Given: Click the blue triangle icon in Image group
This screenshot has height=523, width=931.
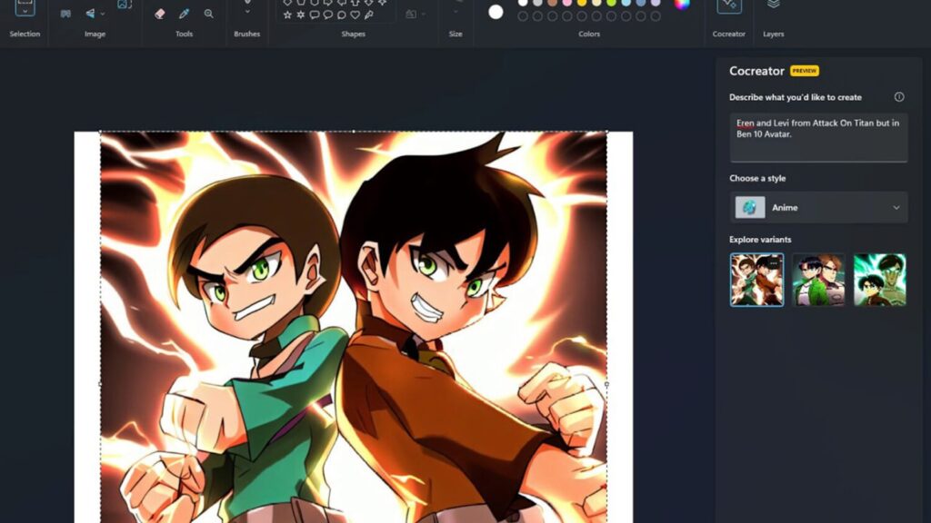Looking at the screenshot, I should click(x=90, y=14).
